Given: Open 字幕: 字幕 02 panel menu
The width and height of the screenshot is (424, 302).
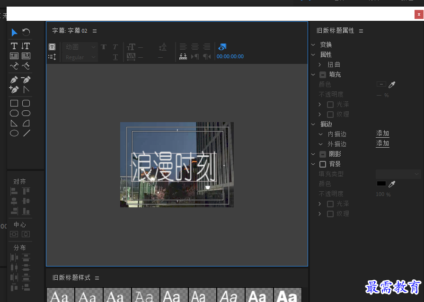Looking at the screenshot, I should pyautogui.click(x=94, y=31).
